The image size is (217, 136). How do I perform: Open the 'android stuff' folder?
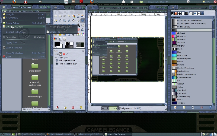click(35, 67)
